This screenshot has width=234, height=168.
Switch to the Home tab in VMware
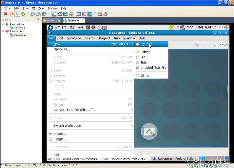tap(51, 20)
